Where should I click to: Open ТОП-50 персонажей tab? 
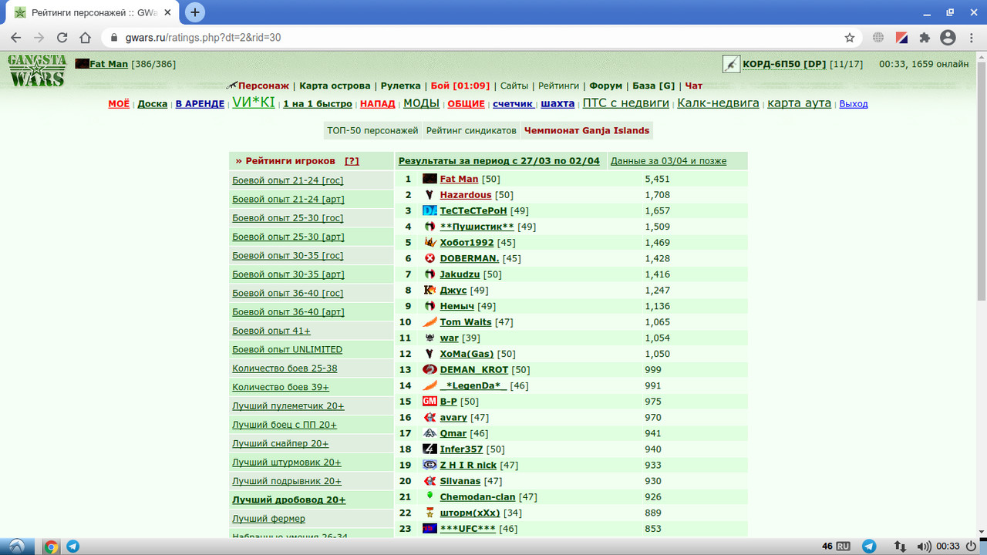[372, 130]
